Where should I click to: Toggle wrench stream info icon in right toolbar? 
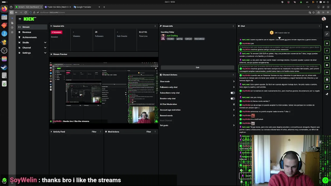pos(327,87)
